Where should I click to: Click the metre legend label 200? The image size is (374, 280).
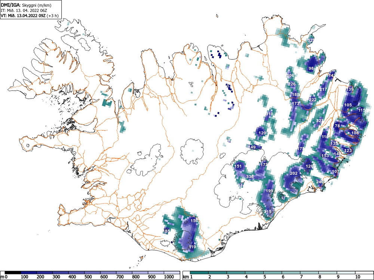click(x=40, y=277)
